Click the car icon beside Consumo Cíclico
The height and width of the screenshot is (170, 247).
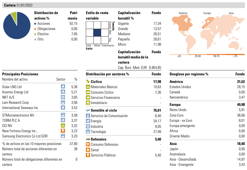[x=88, y=92]
